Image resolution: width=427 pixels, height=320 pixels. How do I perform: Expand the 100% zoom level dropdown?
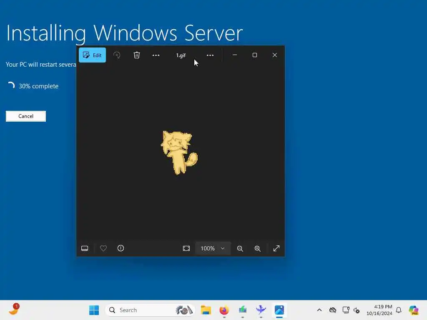point(213,248)
